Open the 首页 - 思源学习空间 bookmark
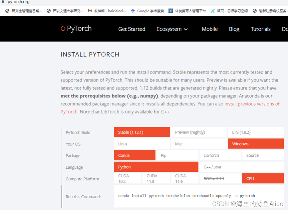The image size is (288, 210). (229, 11)
